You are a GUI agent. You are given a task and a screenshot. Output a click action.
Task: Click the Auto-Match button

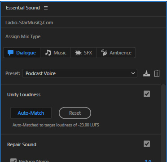(31, 113)
